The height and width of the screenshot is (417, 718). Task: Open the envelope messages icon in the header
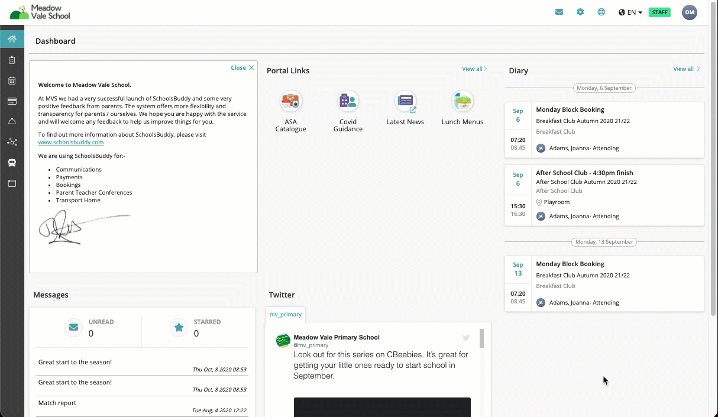point(559,12)
